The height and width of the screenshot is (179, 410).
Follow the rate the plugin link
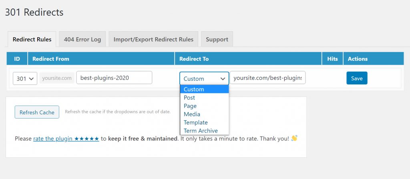tap(66, 139)
